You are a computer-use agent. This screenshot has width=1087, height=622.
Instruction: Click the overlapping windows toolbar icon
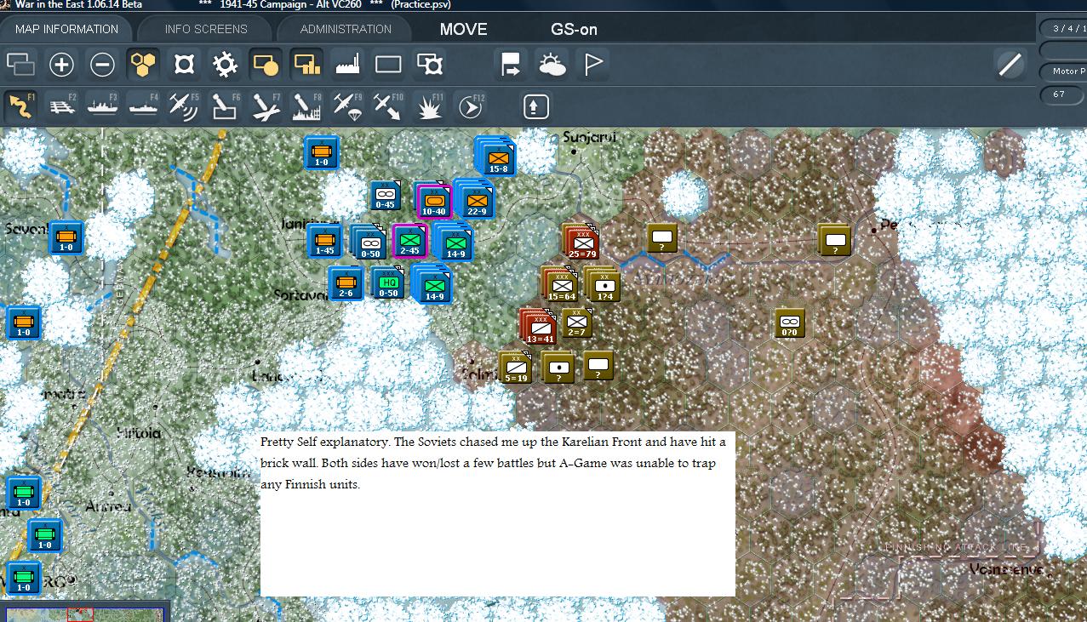point(20,65)
